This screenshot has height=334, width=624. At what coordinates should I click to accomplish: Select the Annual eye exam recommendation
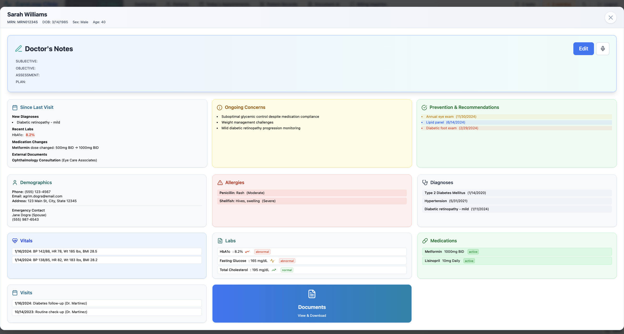tap(451, 117)
